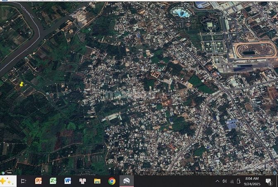The image size is (278, 187).
Task: Click the oval race track on the map
Action: coord(254,50)
